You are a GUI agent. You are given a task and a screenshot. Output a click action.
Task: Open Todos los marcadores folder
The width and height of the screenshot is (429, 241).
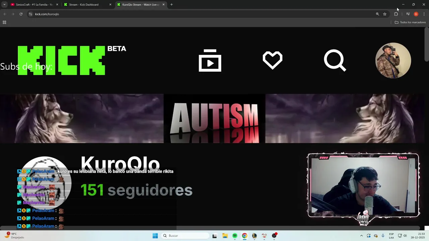410,22
